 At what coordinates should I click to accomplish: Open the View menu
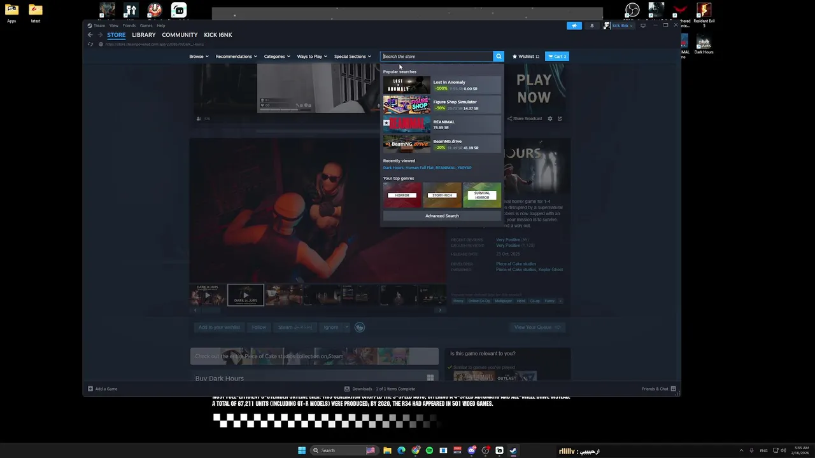[113, 25]
